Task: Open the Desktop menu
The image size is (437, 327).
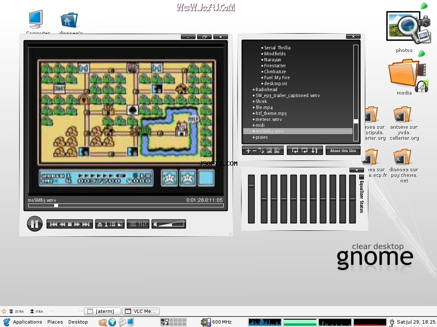Action: click(78, 322)
